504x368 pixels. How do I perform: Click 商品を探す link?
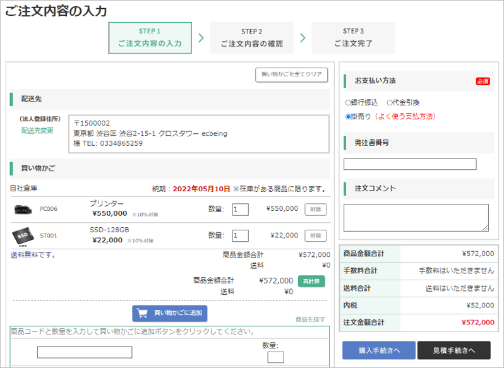pyautogui.click(x=311, y=320)
